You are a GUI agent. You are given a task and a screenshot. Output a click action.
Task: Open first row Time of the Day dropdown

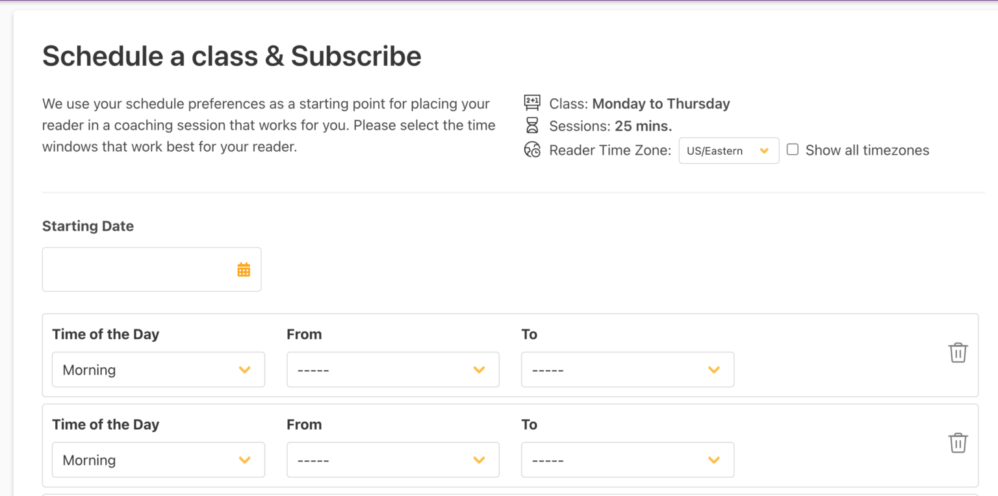[158, 370]
